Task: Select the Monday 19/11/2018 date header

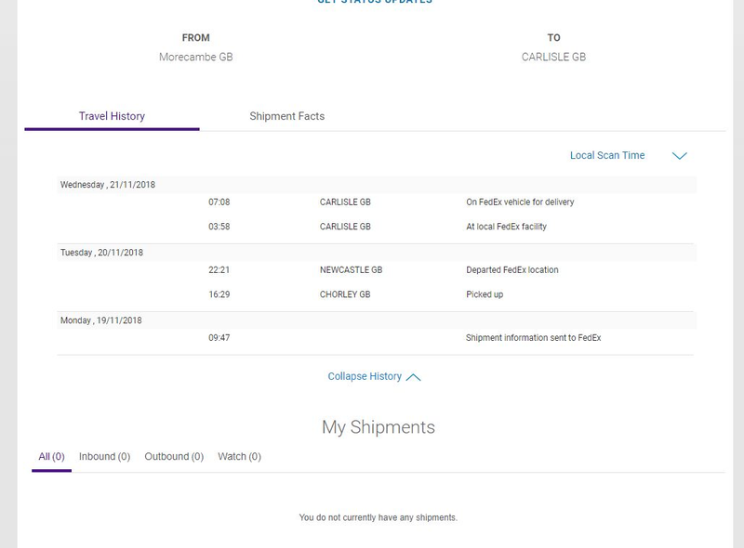Action: [x=377, y=320]
